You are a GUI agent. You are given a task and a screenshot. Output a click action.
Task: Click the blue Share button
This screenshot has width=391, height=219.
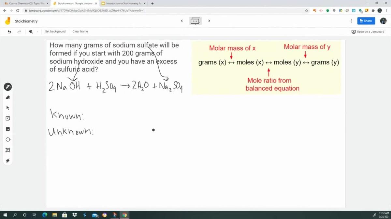tap(366, 21)
